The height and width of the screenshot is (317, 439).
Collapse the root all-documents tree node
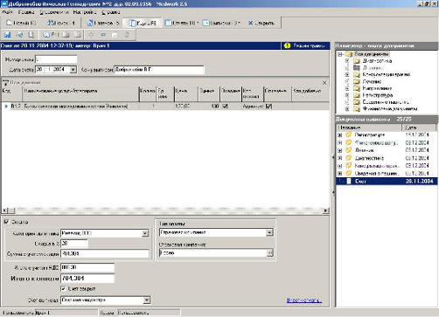point(340,54)
